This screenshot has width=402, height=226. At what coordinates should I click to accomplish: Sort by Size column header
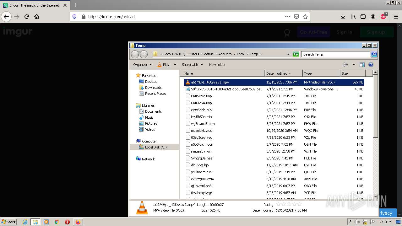pos(353,73)
